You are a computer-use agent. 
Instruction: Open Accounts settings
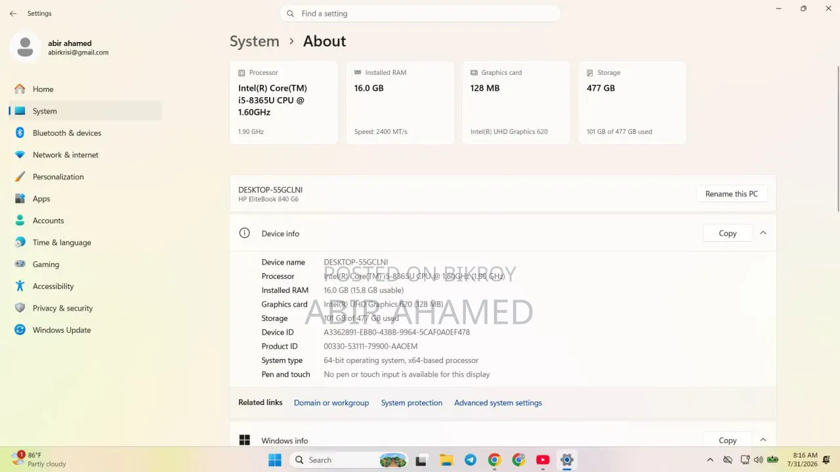click(x=85, y=221)
